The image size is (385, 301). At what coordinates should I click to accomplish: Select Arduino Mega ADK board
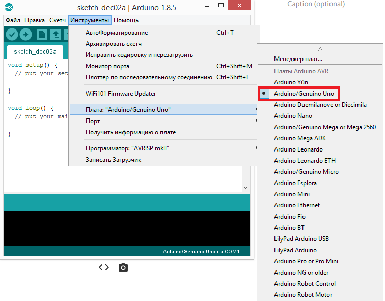[x=320, y=138]
